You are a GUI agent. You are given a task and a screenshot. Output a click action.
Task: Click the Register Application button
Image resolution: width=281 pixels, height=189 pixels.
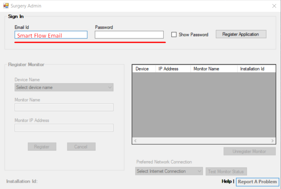241,34
